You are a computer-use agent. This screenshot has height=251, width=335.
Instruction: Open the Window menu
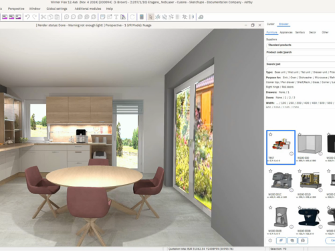[x=35, y=9]
